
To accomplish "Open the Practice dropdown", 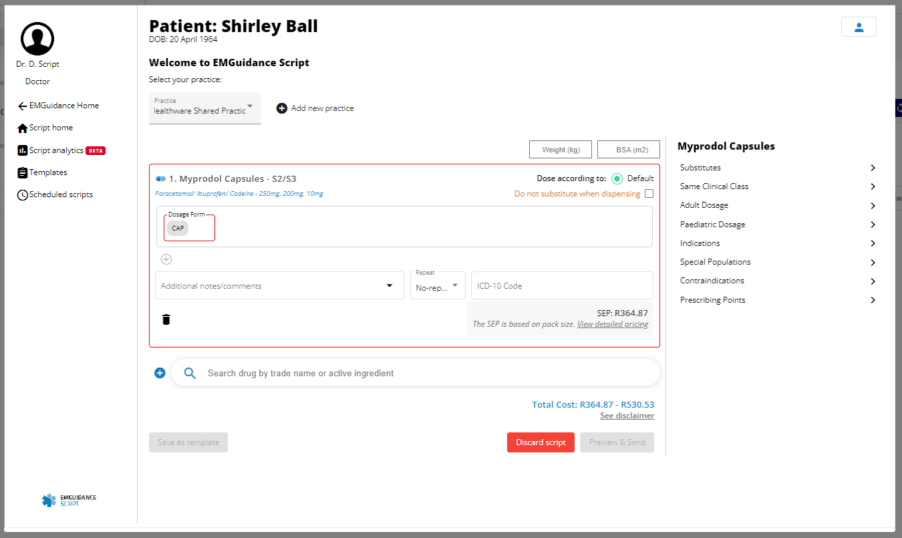I will 204,108.
